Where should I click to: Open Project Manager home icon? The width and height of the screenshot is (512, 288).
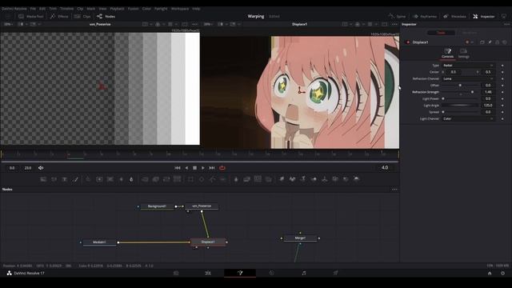(490, 274)
